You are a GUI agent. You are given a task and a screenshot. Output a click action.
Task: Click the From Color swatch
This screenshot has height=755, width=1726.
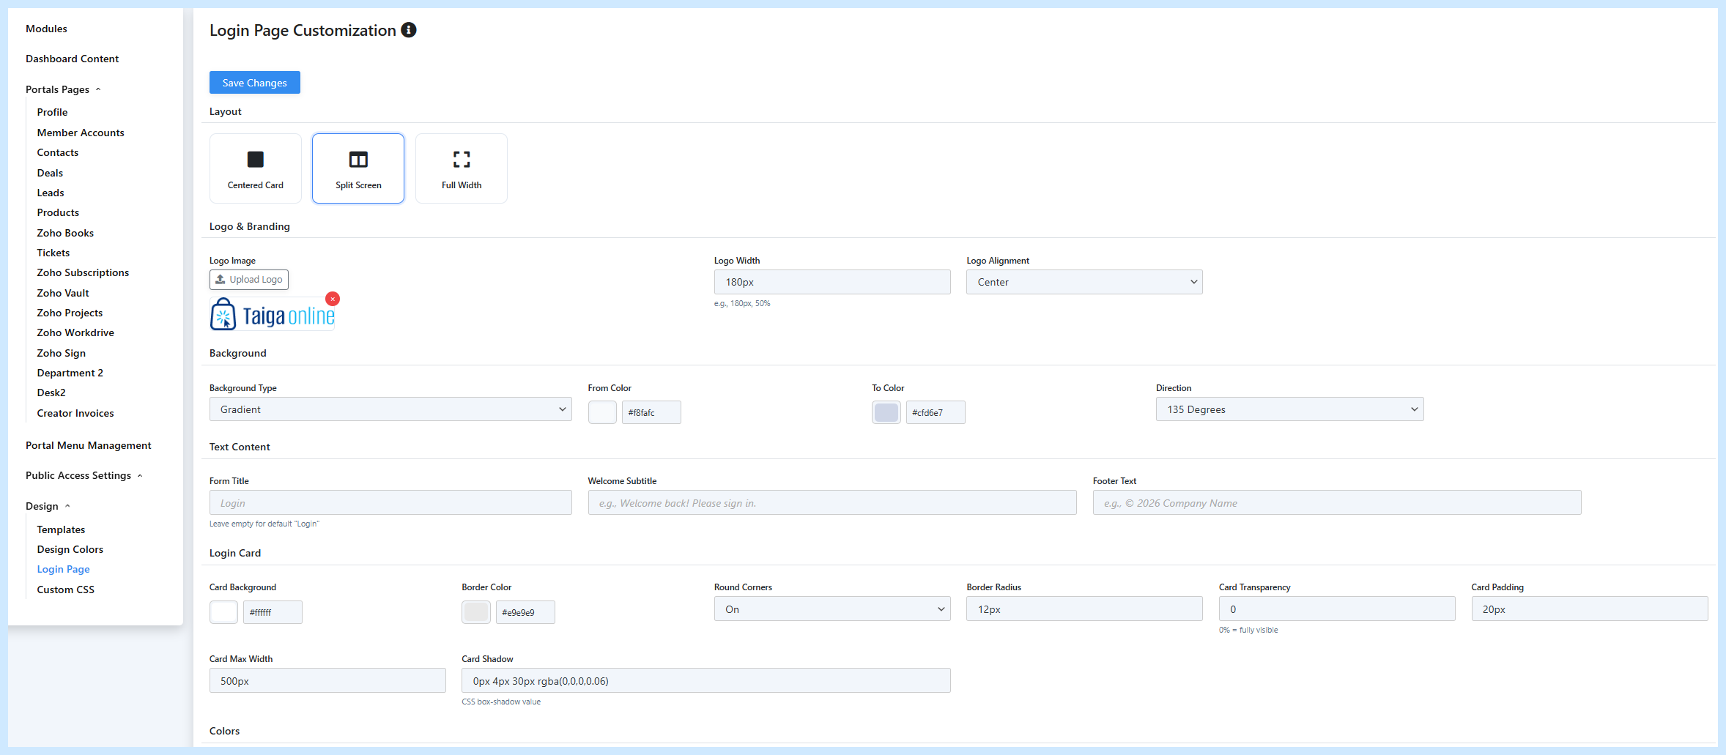601,412
